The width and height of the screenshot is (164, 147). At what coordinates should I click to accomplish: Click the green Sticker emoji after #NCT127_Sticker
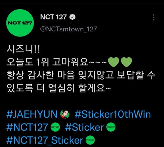point(90,140)
